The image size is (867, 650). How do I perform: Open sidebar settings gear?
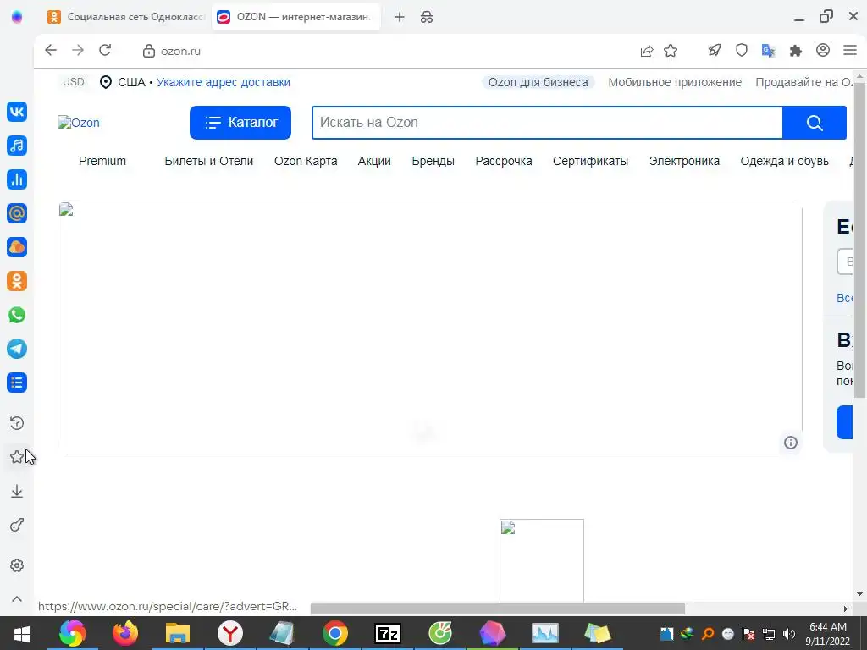click(17, 565)
